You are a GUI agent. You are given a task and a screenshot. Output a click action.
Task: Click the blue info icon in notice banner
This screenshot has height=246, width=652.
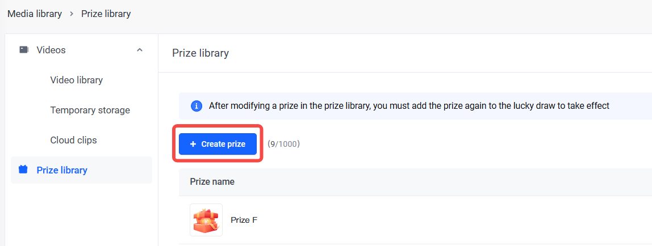click(x=197, y=106)
